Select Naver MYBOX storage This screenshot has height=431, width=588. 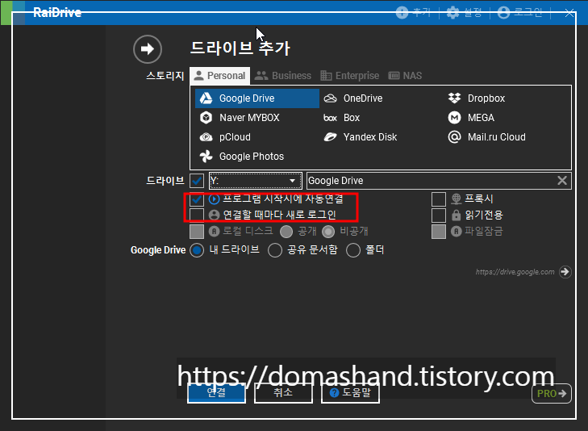(240, 118)
